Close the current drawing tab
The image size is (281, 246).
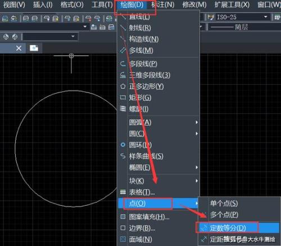(x=19, y=48)
